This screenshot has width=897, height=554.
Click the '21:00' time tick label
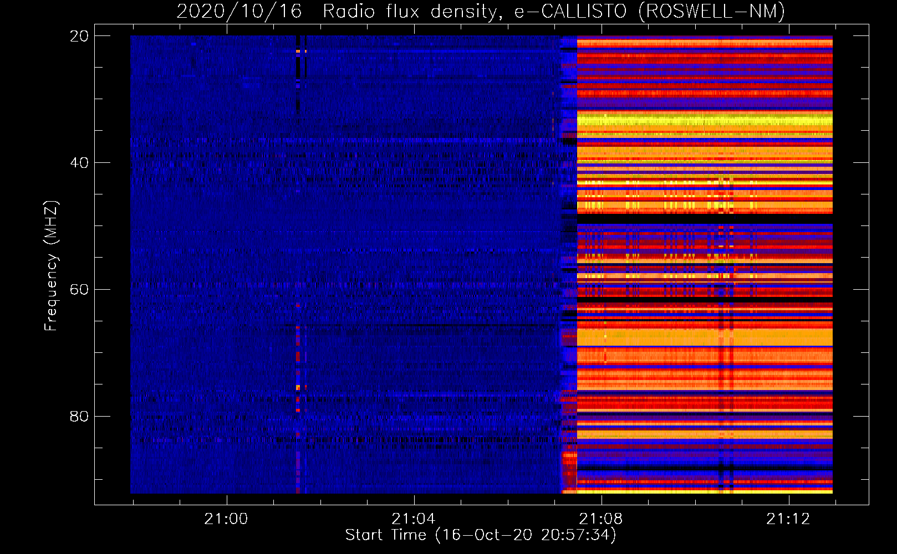tap(226, 519)
